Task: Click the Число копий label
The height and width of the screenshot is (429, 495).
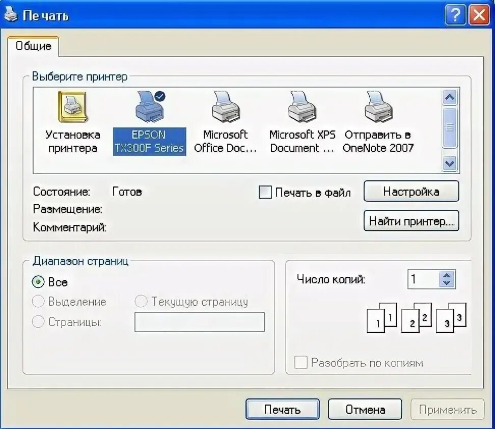Action: 331,279
